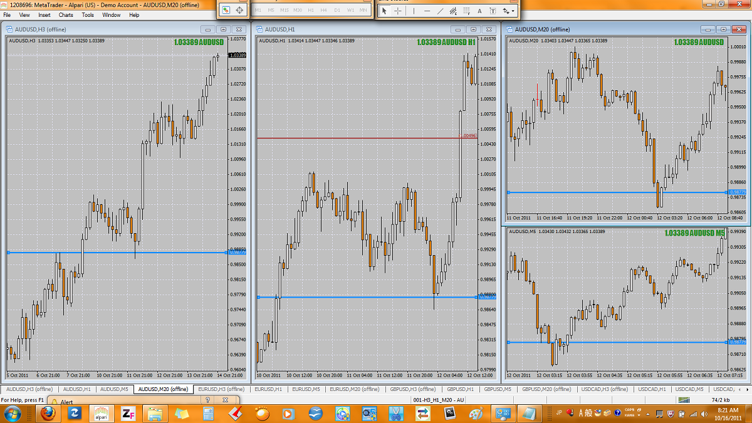Open the Alert window from its title

click(x=66, y=402)
